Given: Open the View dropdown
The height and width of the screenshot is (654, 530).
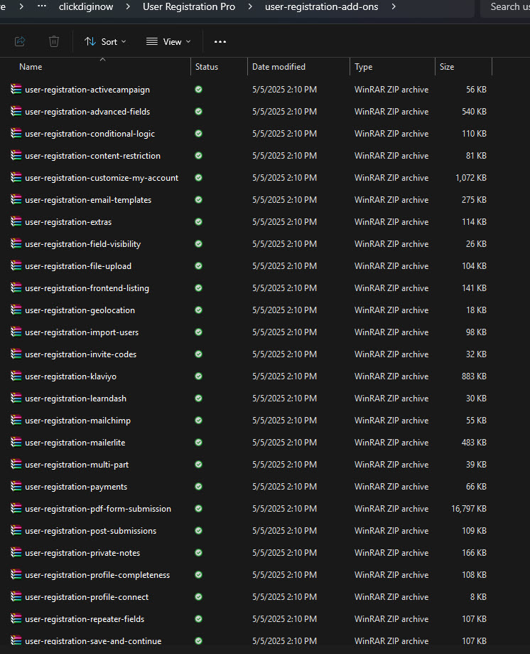Looking at the screenshot, I should pos(168,42).
